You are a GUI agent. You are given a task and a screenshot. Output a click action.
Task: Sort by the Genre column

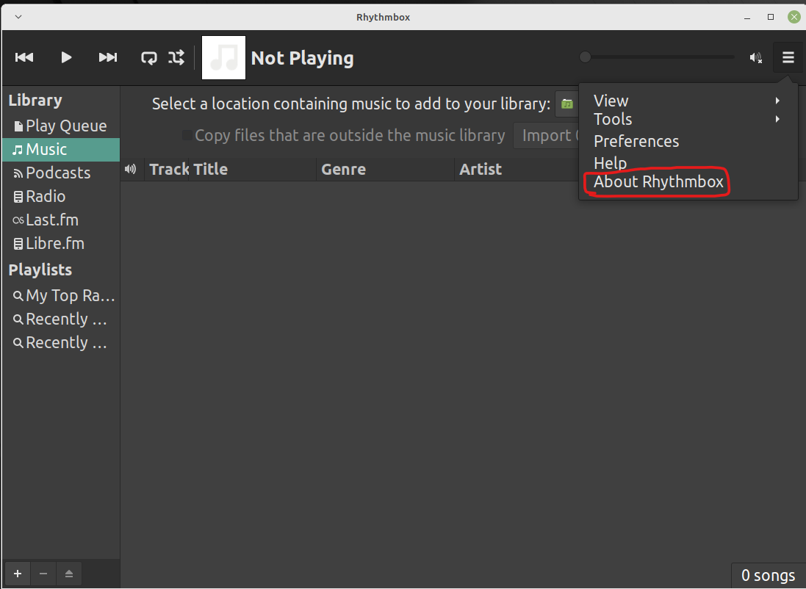(x=386, y=169)
